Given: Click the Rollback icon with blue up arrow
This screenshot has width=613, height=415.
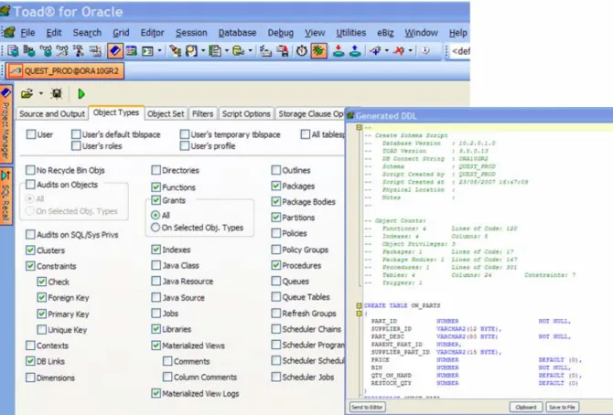Looking at the screenshot, I should click(x=355, y=51).
